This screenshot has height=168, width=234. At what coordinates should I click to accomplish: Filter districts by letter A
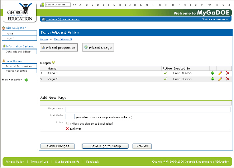(x=80, y=5)
